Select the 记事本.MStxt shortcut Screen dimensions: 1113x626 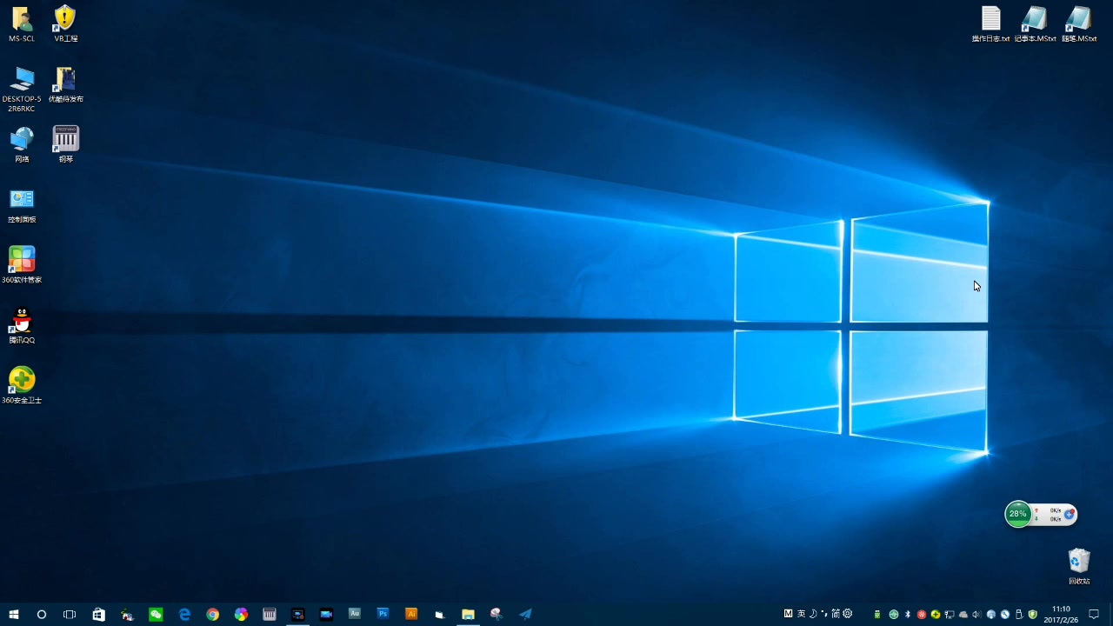pos(1035,24)
